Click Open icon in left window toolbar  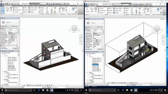pyautogui.click(x=5, y=4)
